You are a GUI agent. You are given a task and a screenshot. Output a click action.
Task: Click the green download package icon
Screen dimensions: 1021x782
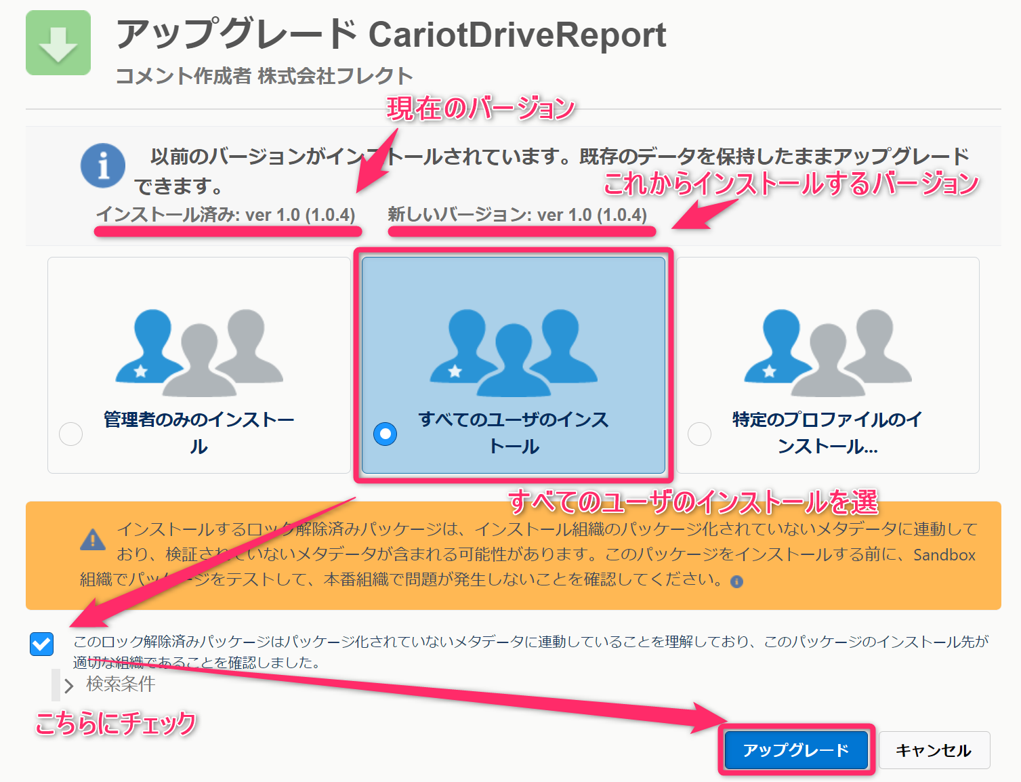(x=58, y=43)
